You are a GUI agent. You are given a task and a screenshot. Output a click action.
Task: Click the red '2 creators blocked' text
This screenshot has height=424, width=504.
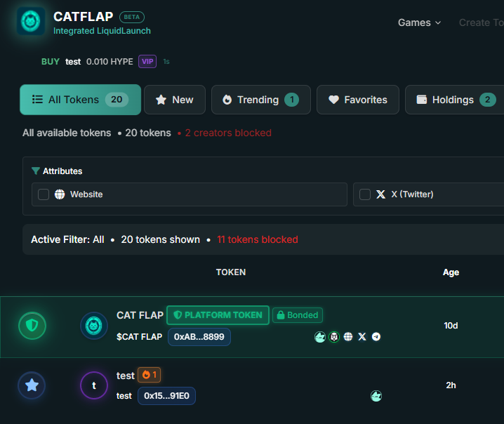(x=228, y=133)
